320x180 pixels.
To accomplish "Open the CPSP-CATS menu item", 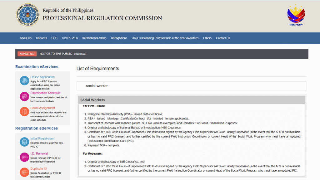I will 70,38.
